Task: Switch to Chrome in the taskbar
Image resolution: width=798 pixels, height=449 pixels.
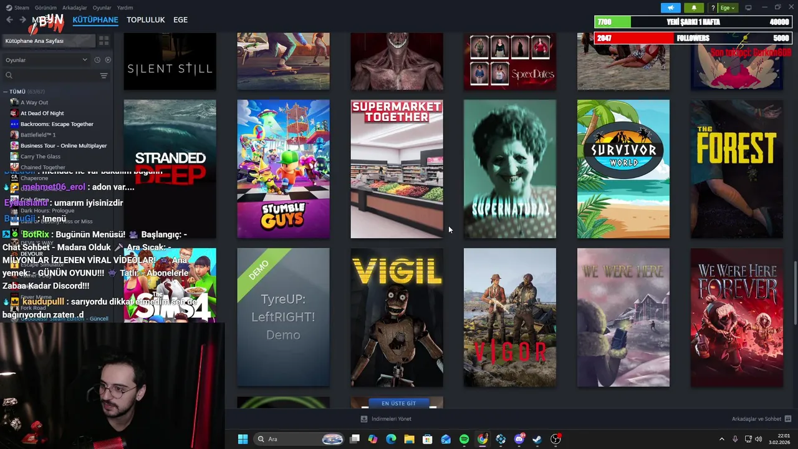Action: point(483,439)
